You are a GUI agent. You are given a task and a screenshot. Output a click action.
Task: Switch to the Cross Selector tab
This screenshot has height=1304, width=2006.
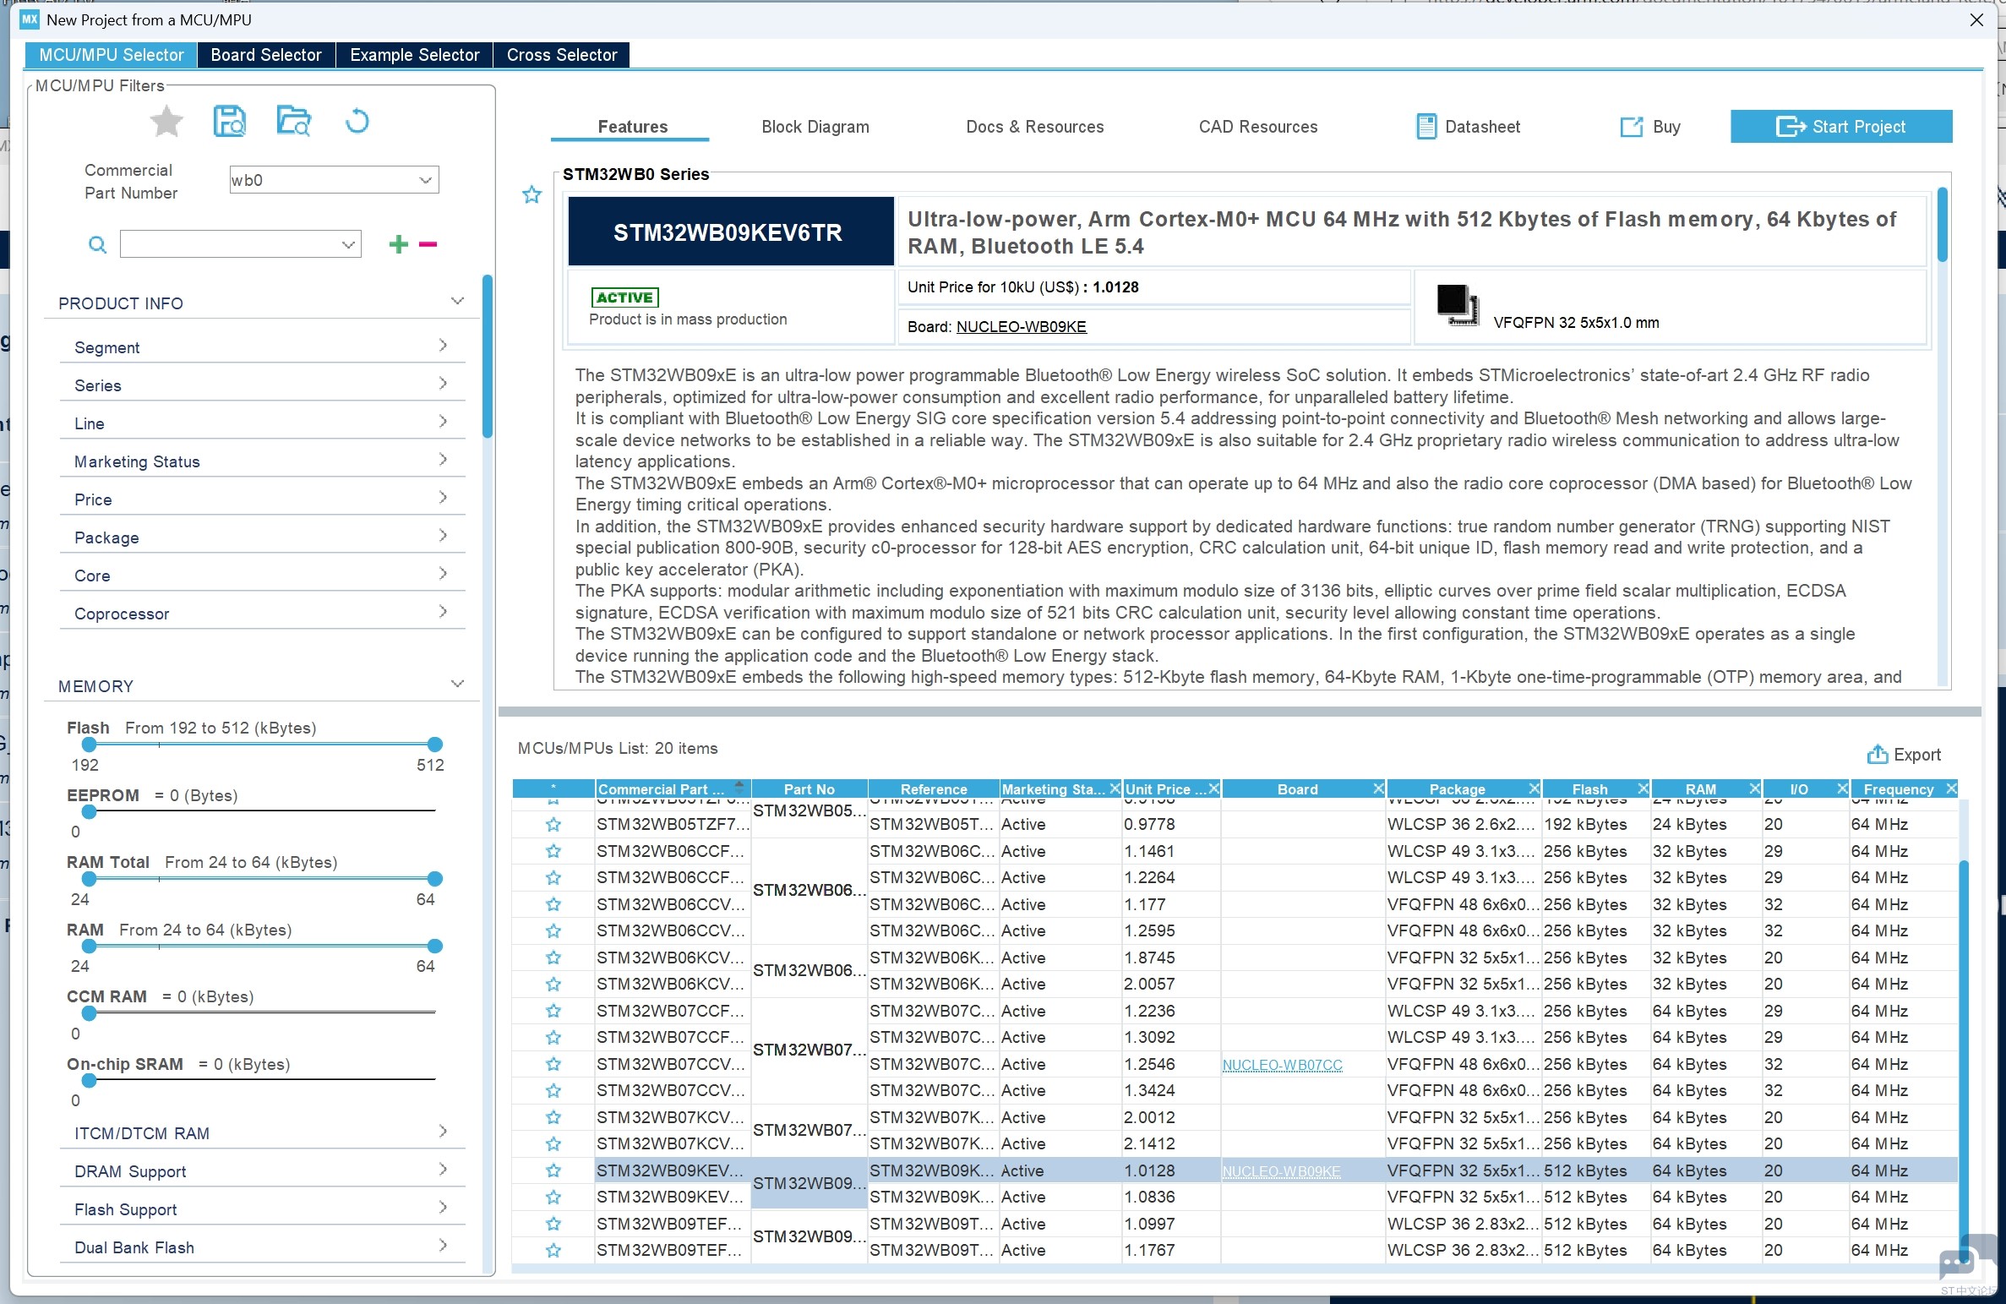click(562, 55)
